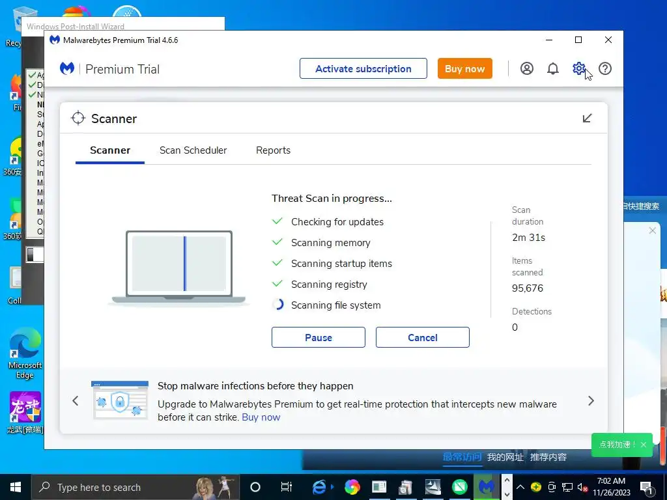Open Task View in the taskbar
Screen dimensions: 667x500
pos(287,487)
